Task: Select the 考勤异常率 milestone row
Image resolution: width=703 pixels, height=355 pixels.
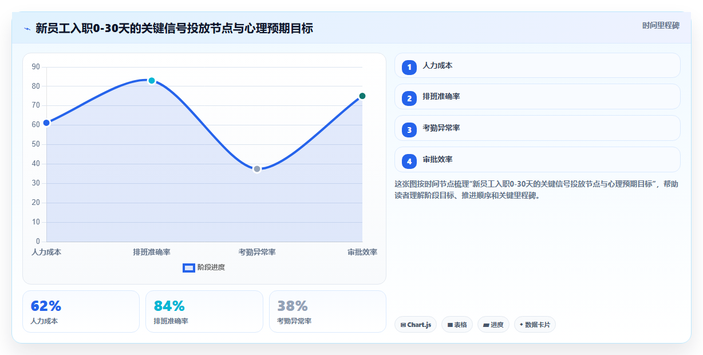Action: click(x=538, y=128)
